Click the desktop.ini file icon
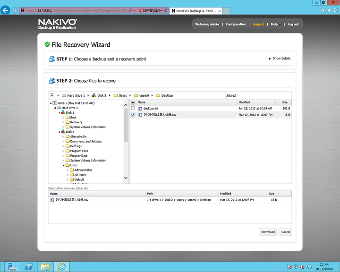 point(140,109)
